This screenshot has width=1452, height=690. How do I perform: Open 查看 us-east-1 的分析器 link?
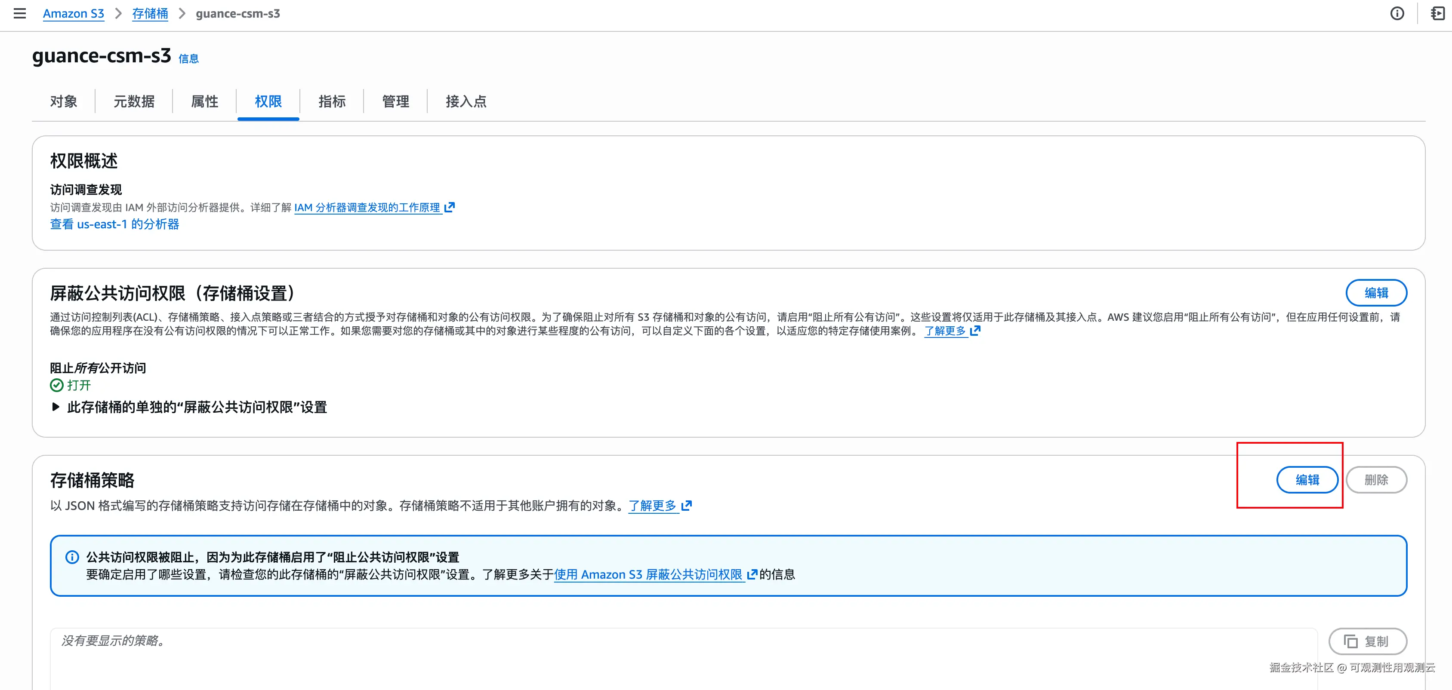[114, 224]
